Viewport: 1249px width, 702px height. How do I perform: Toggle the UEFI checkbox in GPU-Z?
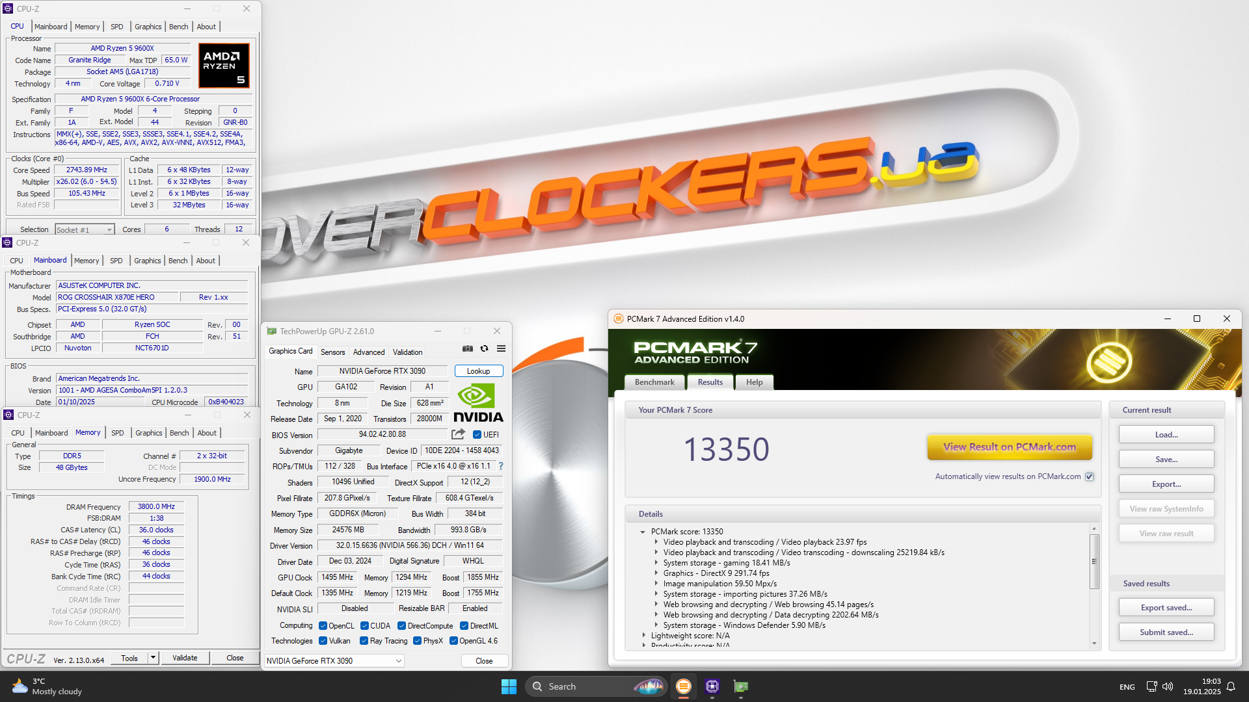click(477, 435)
